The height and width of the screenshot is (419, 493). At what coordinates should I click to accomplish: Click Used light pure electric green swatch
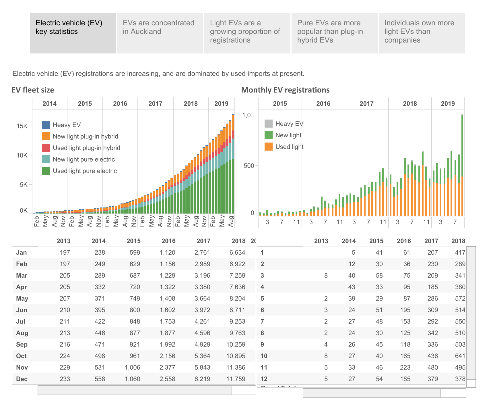[46, 171]
